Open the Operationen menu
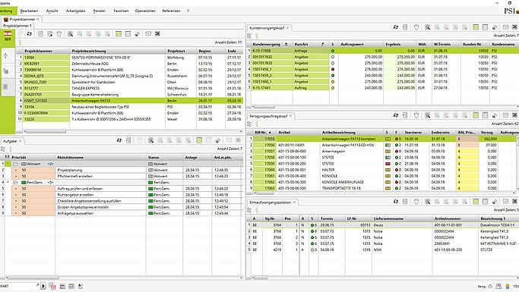Image resolution: width=519 pixels, height=292 pixels. click(145, 11)
